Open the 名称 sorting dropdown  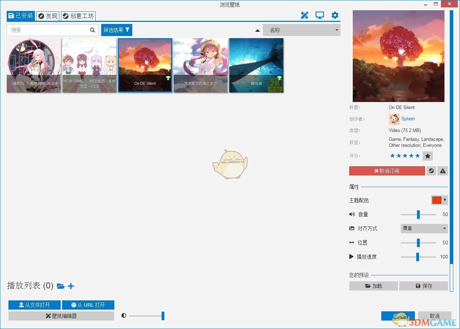click(x=302, y=30)
